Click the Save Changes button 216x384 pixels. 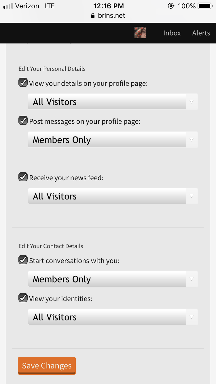tap(47, 366)
